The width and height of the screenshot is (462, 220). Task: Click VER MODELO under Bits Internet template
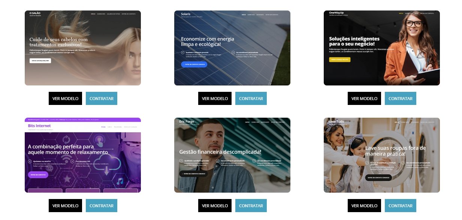point(65,206)
